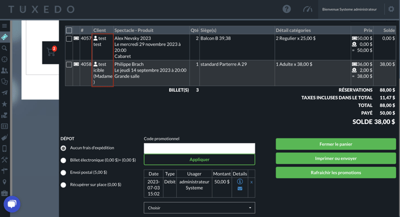Click administrateur Systeme usager cell
400x217 pixels.
click(194, 185)
